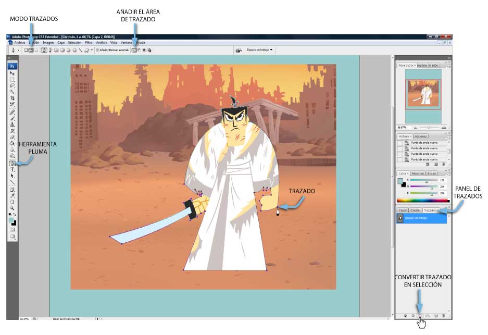Select the Rectangular Marquee tool
Viewport: 488px width, 335px height.
12,79
